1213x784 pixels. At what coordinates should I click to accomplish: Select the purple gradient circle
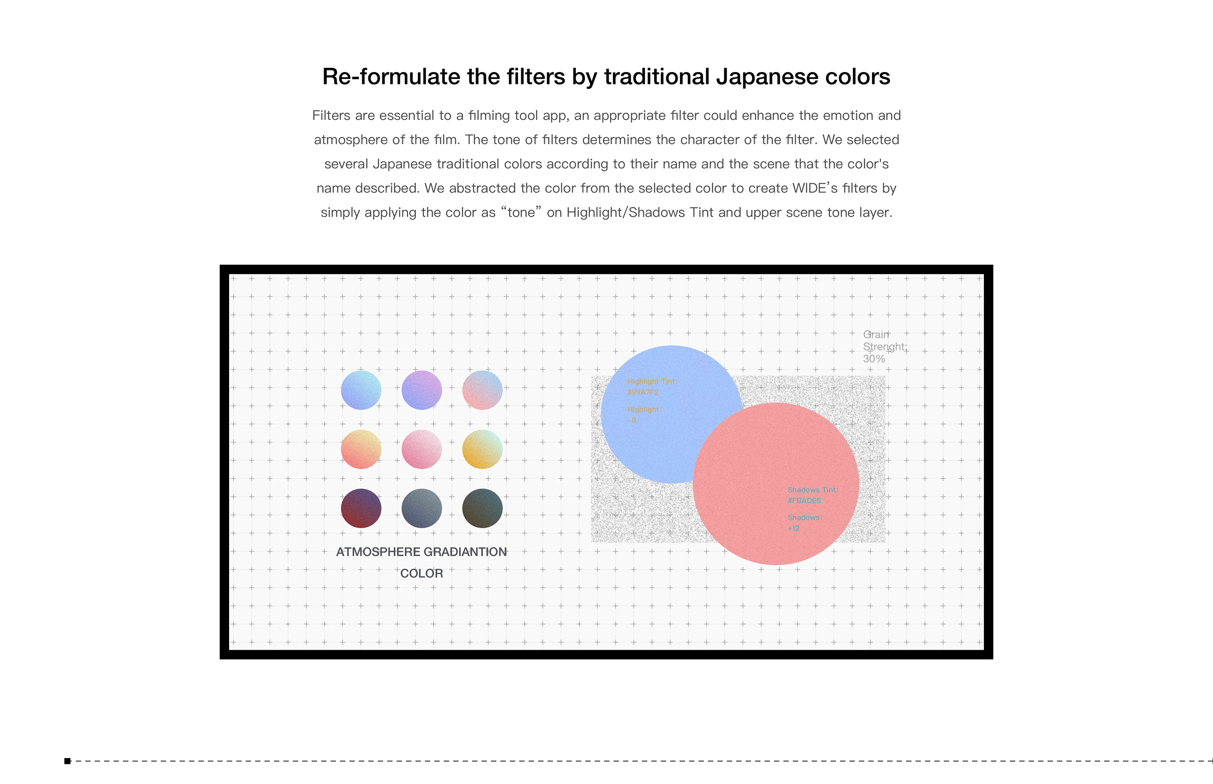click(422, 390)
